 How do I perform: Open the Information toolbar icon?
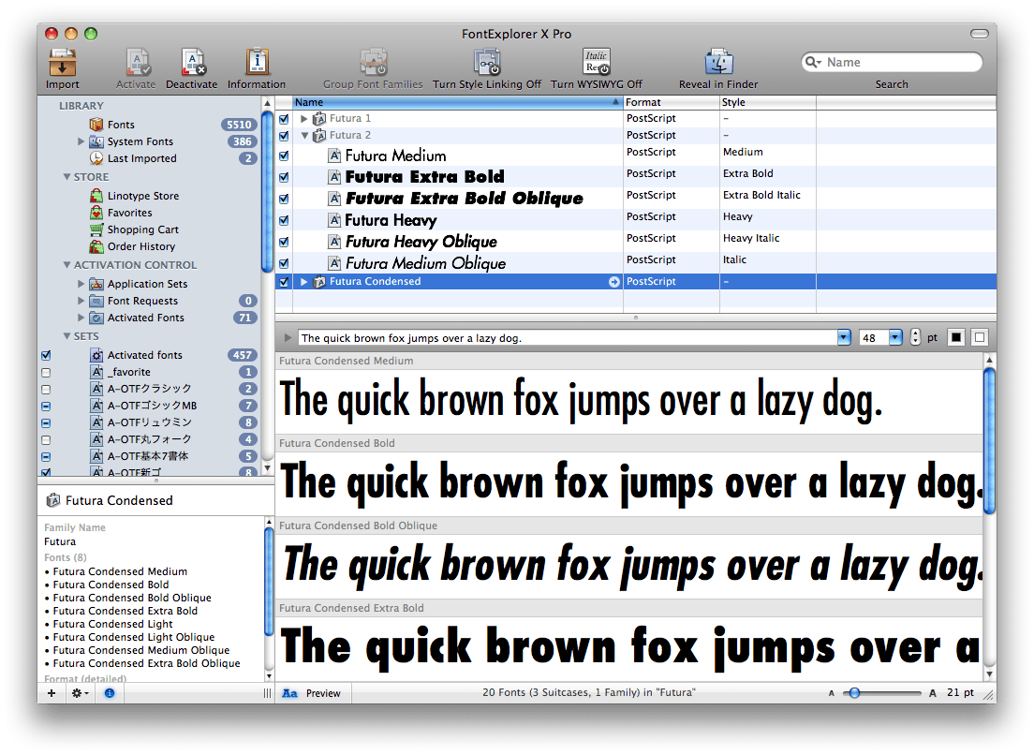click(257, 63)
